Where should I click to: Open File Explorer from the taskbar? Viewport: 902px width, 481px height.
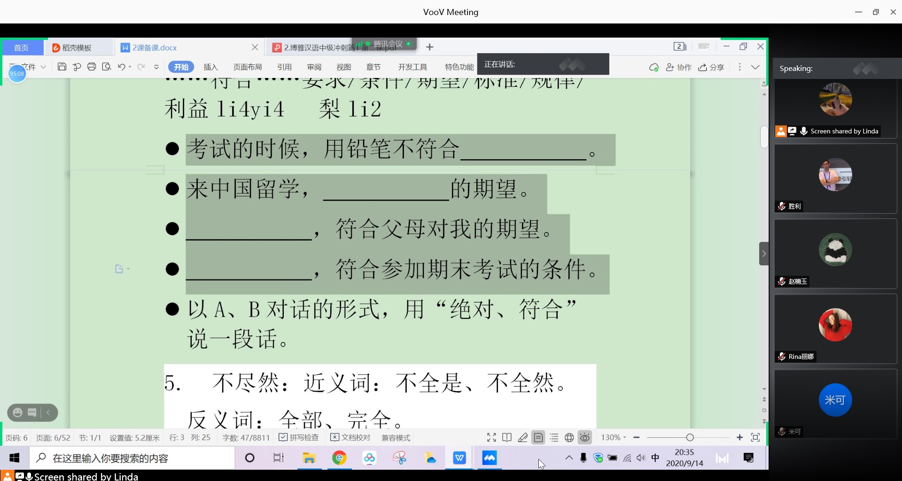pyautogui.click(x=309, y=458)
